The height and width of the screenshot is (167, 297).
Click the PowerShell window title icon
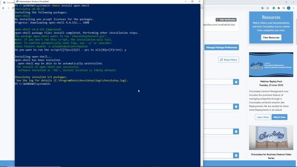pos(17,1)
